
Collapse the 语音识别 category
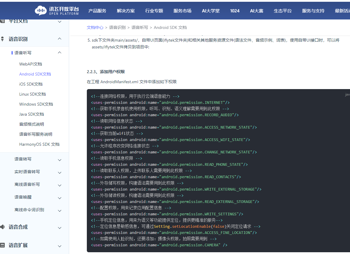[x=59, y=39]
